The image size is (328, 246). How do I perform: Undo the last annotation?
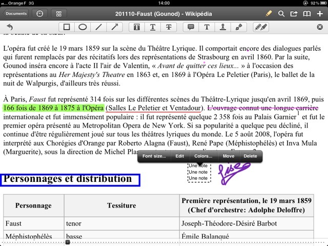pyautogui.click(x=9, y=27)
